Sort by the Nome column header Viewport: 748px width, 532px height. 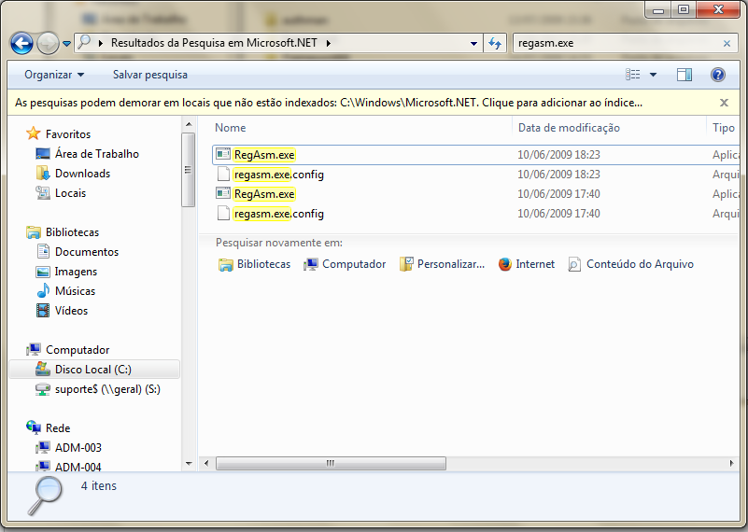pos(231,128)
